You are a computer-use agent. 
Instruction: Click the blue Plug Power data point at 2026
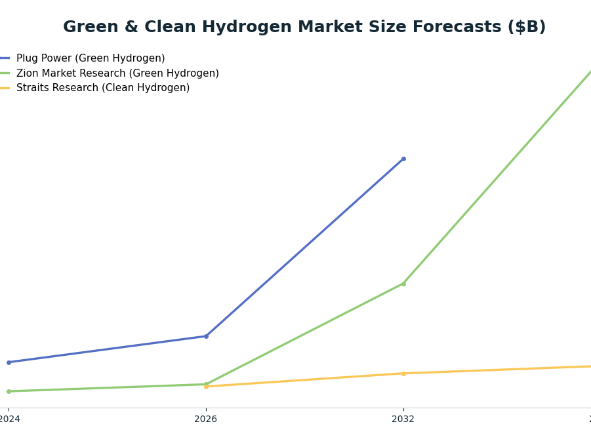tap(206, 336)
